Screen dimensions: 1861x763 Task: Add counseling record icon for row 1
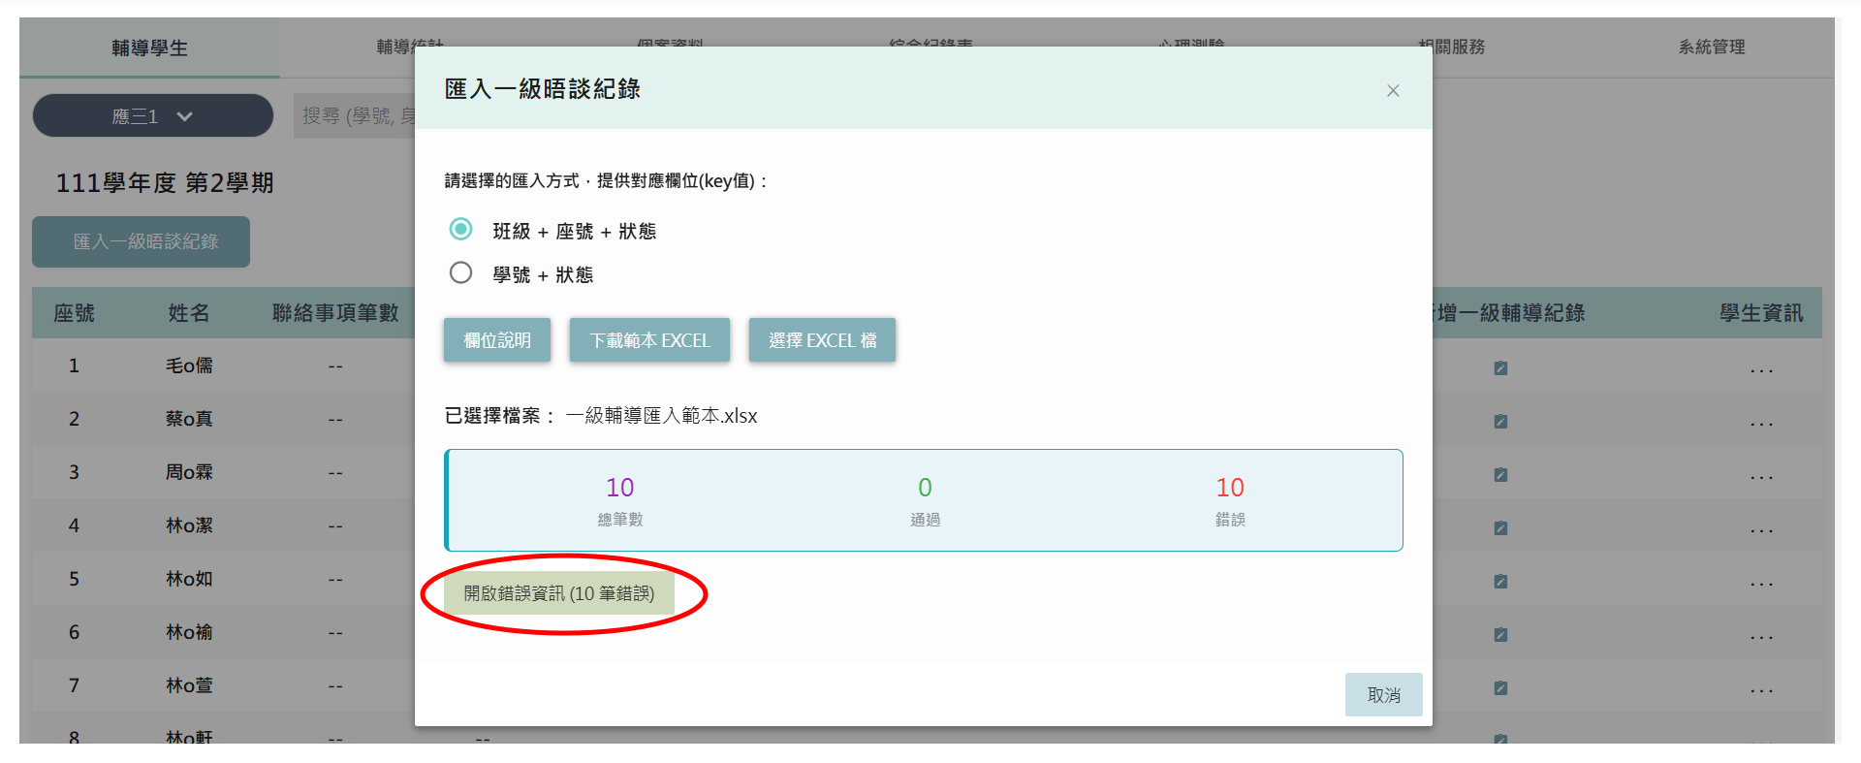tap(1500, 368)
